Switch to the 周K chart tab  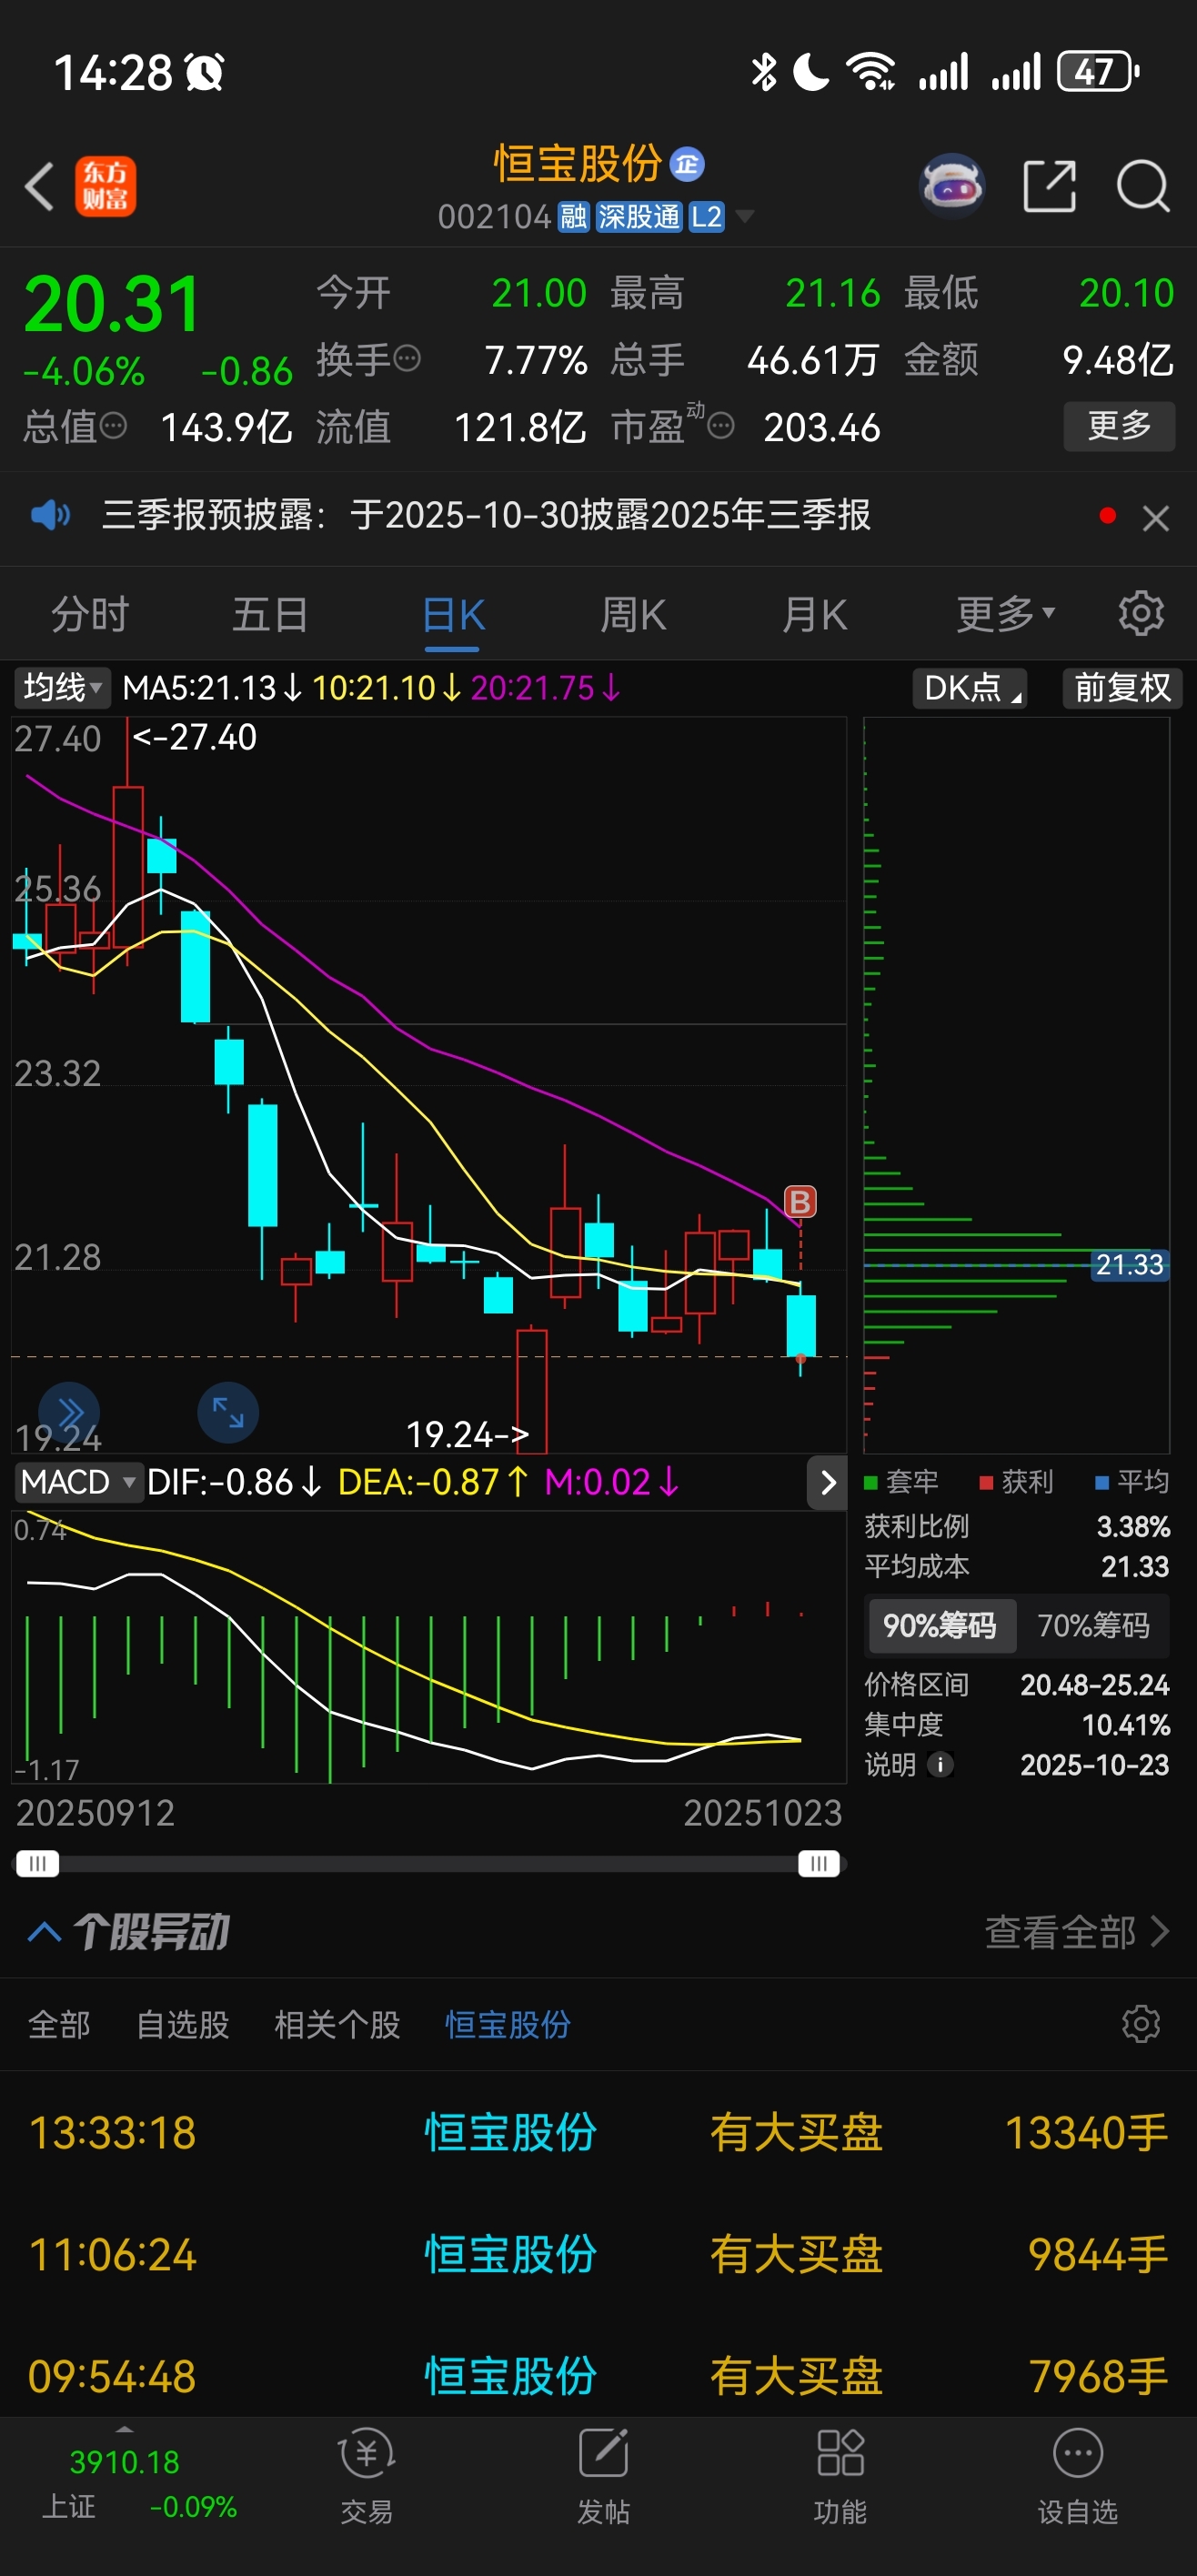[633, 614]
